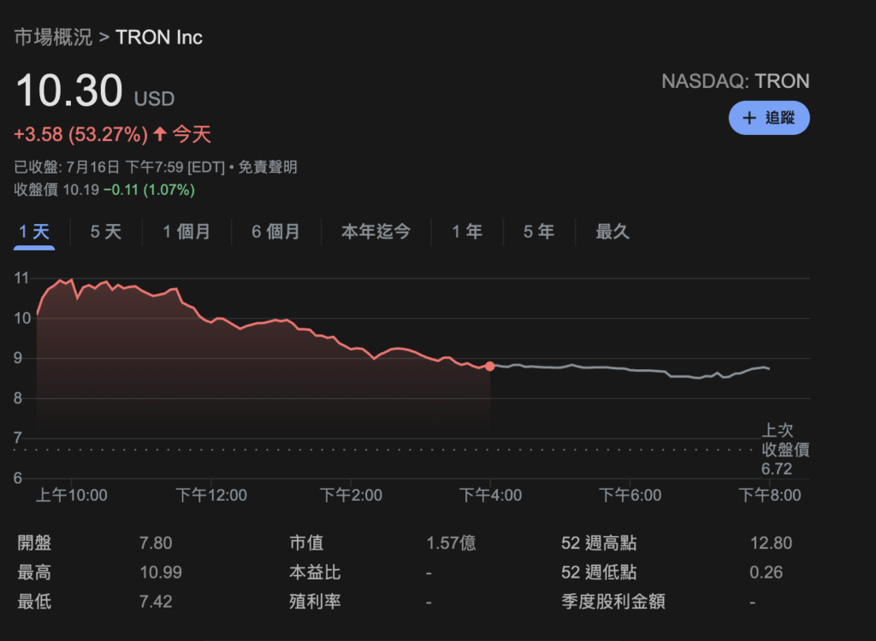Click the 10.30 current price figure
The image size is (876, 641).
(x=69, y=91)
